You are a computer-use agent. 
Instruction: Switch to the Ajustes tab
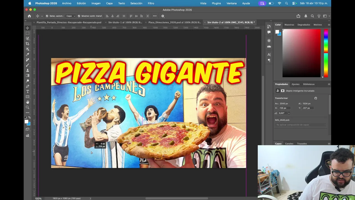click(x=295, y=84)
